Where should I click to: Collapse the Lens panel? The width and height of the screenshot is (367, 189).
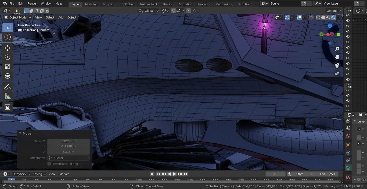tap(355, 121)
